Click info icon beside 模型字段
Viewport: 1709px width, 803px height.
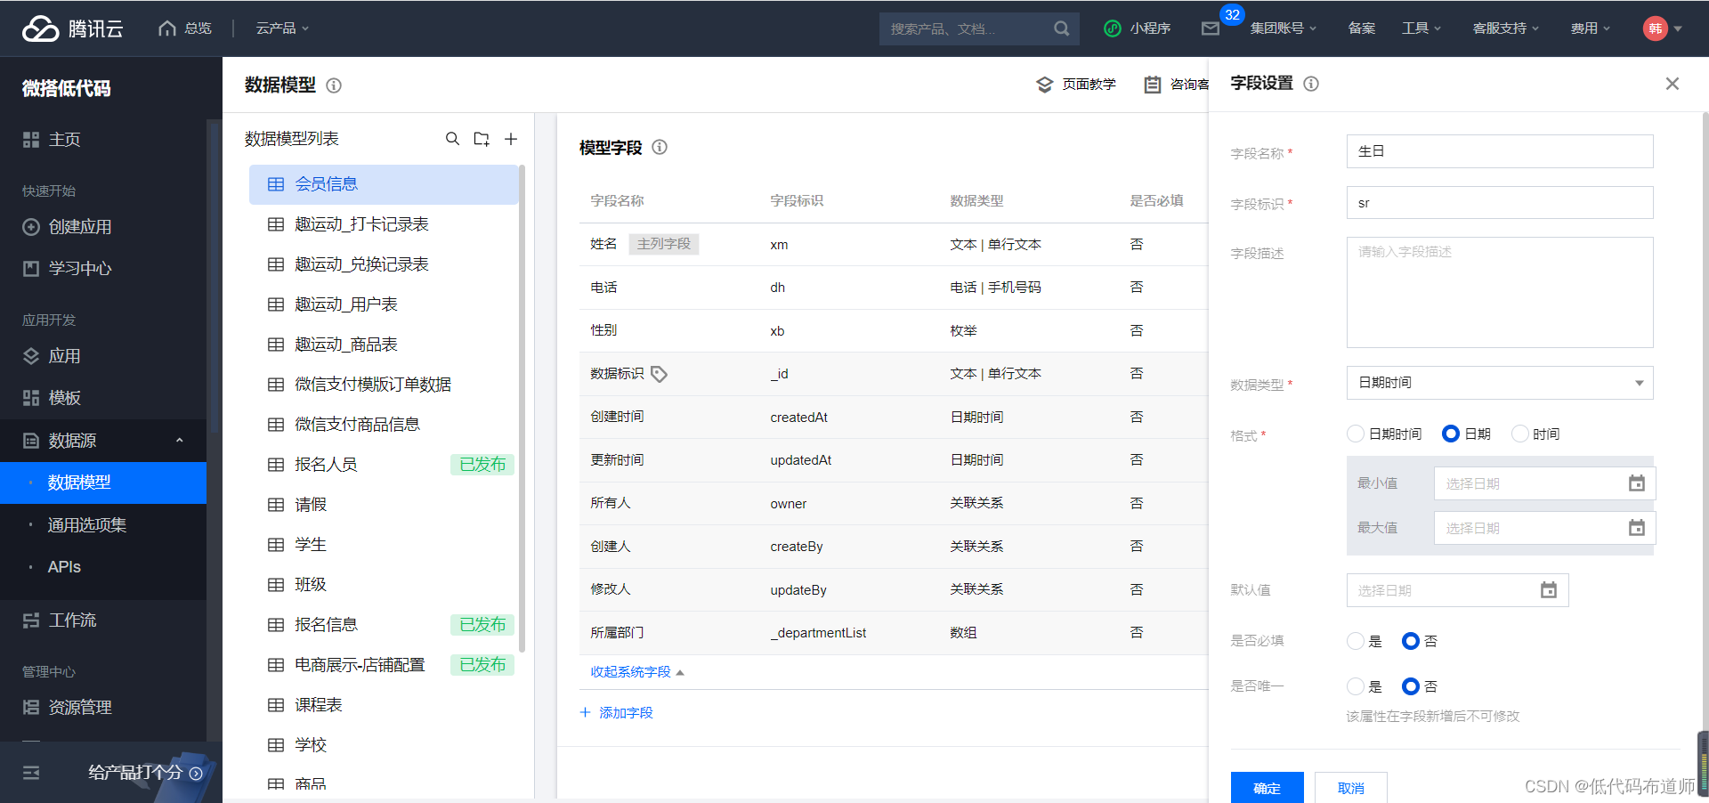pos(660,147)
